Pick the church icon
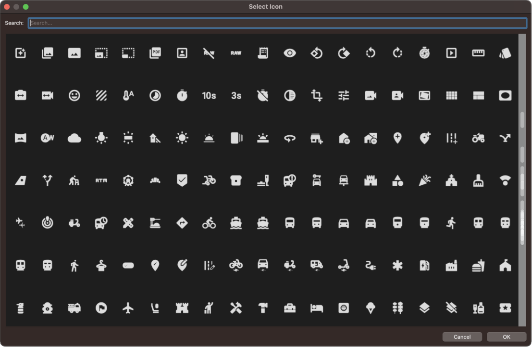This screenshot has height=347, width=532. [x=451, y=181]
